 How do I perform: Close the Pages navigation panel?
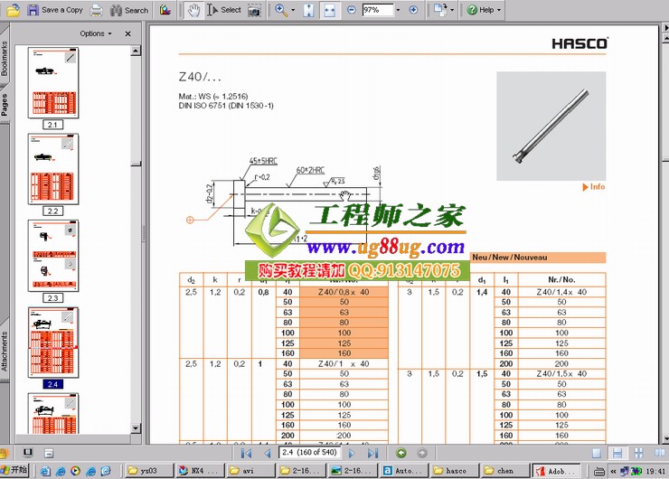click(x=127, y=33)
